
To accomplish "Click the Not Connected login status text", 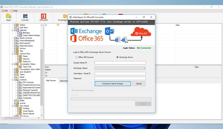I will click(144, 48).
